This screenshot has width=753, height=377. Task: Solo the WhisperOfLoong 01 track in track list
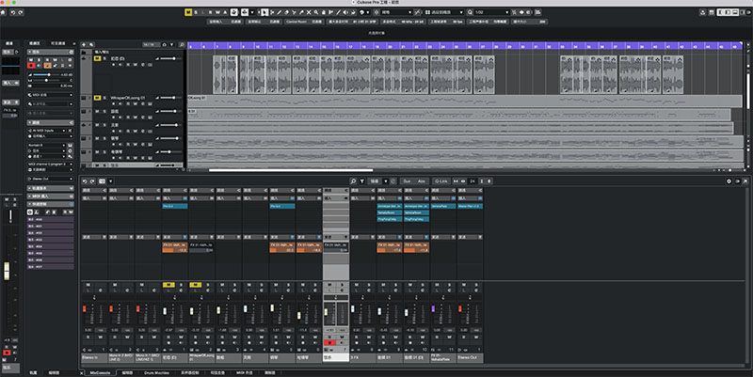tap(104, 98)
